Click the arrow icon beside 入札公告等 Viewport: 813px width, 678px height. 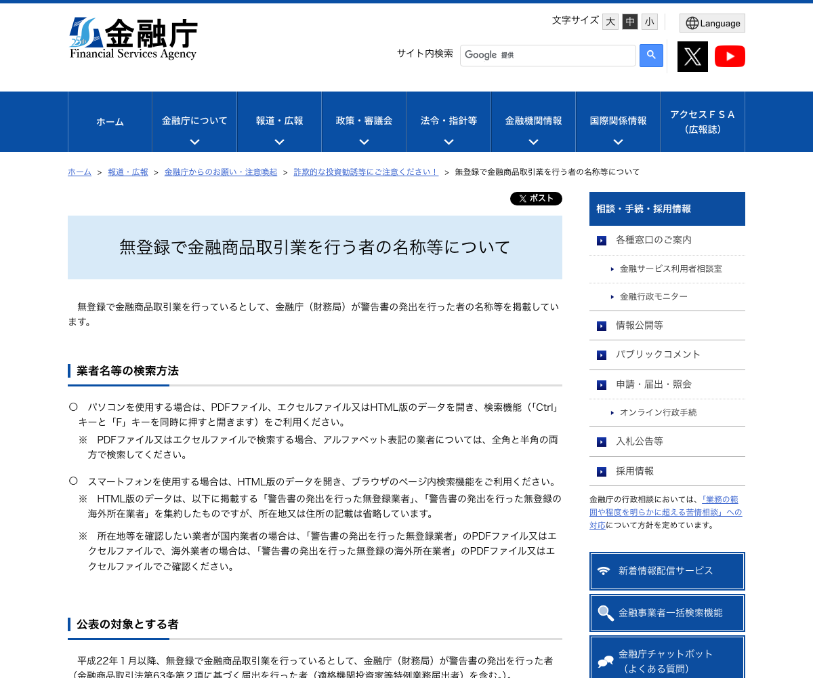point(602,442)
